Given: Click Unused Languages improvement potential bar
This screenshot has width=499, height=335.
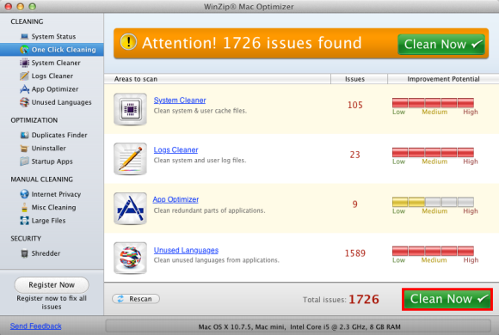Looking at the screenshot, I should (433, 251).
